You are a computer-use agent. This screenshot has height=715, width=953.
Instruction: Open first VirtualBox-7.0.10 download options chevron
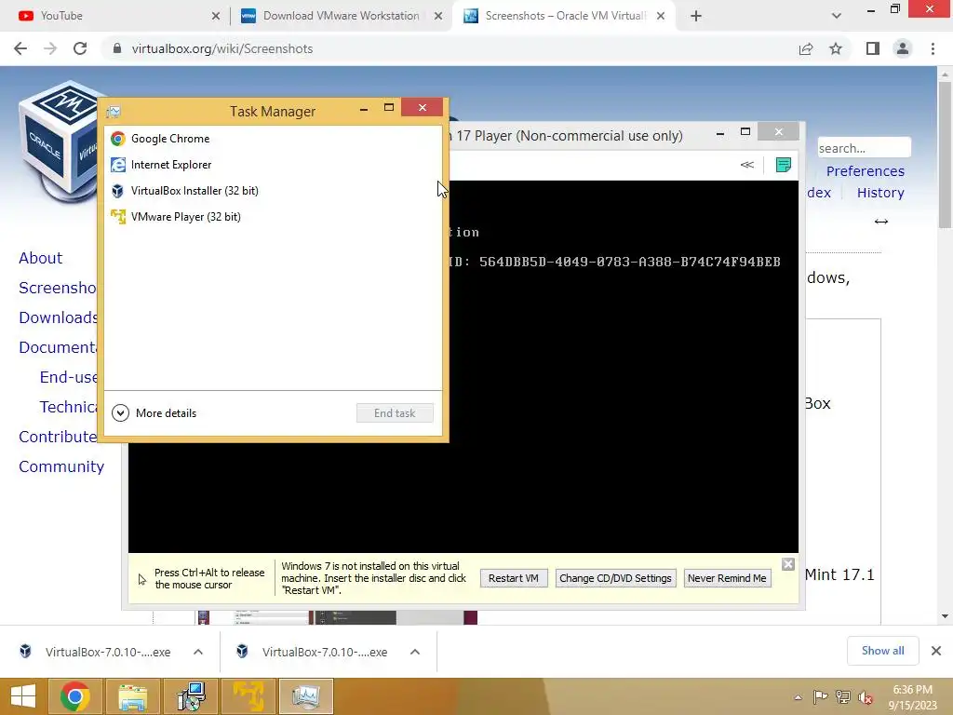pos(198,652)
